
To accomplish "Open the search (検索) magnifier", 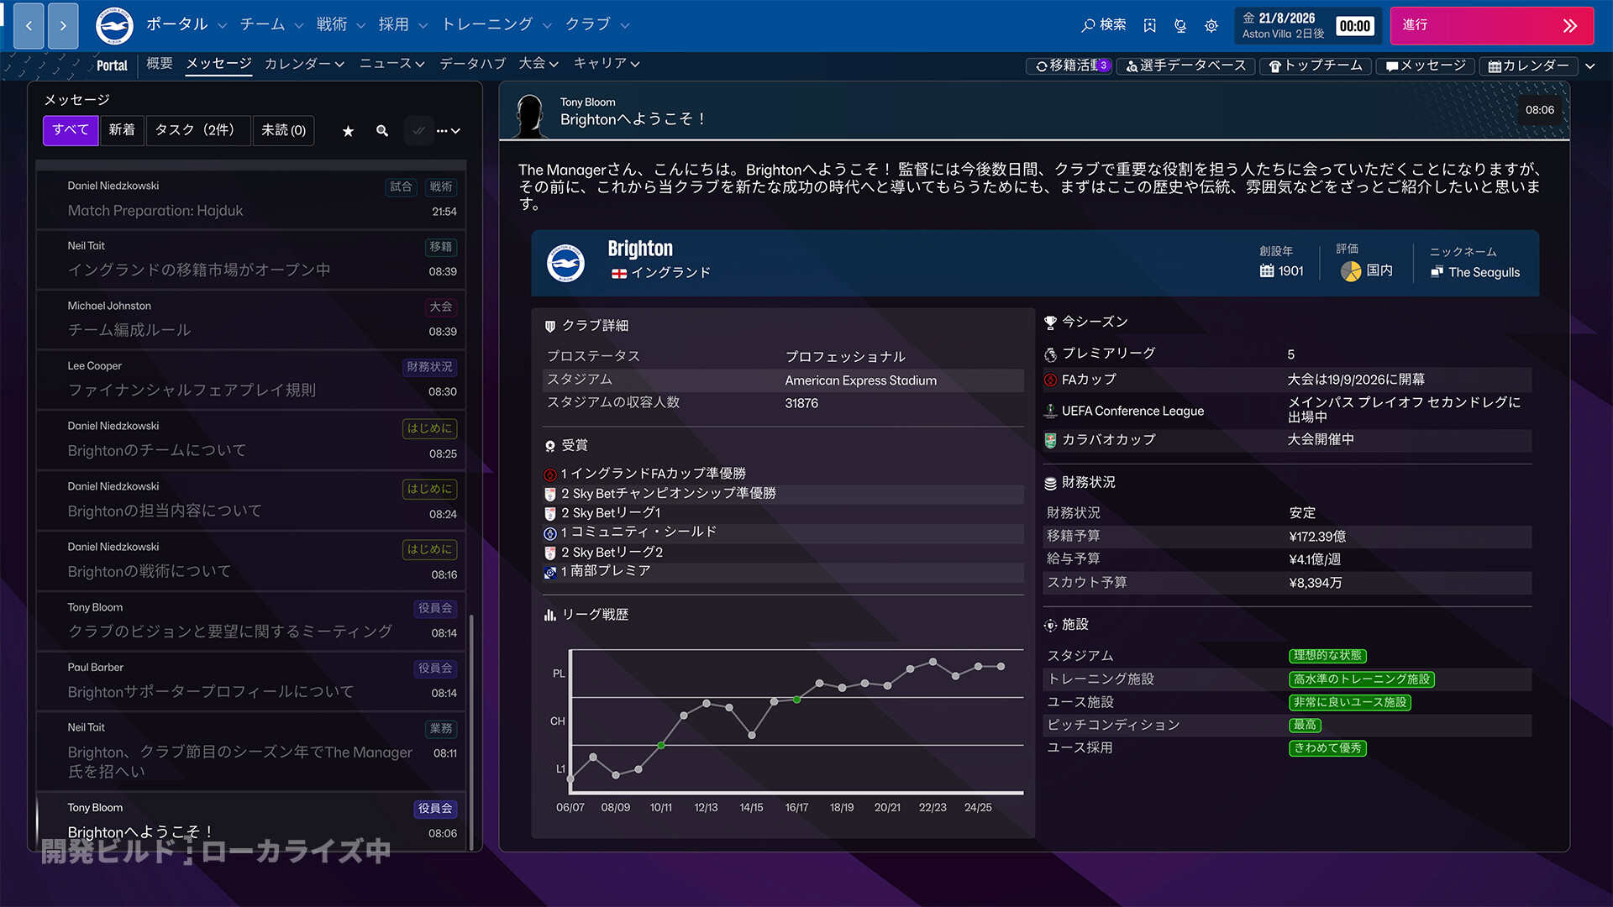I will 1103,25.
